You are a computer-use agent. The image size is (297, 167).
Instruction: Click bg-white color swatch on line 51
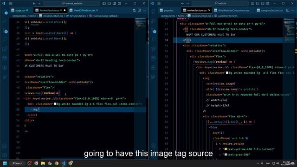pyautogui.click(x=55, y=104)
